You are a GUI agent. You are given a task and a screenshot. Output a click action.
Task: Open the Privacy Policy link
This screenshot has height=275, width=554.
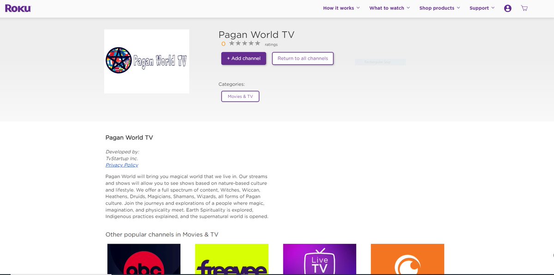(122, 165)
